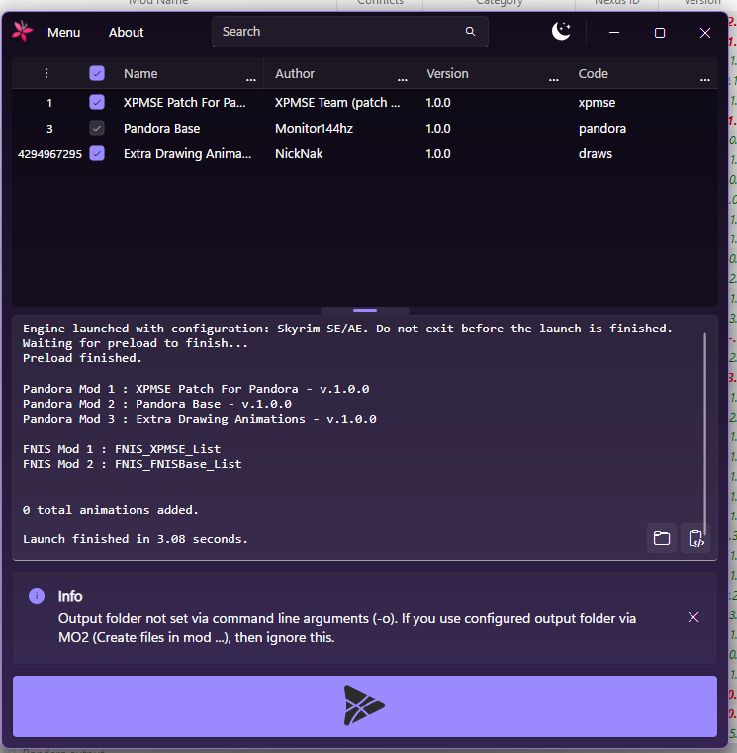Click the code cell pandora
Viewport: 737px width, 753px height.
602,129
